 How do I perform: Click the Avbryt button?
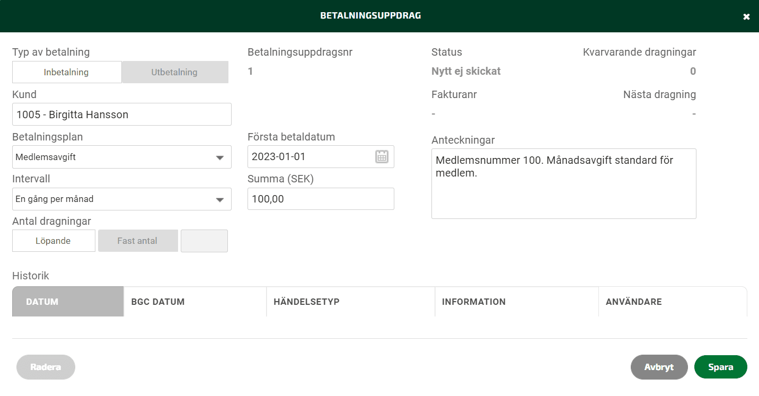tap(659, 367)
